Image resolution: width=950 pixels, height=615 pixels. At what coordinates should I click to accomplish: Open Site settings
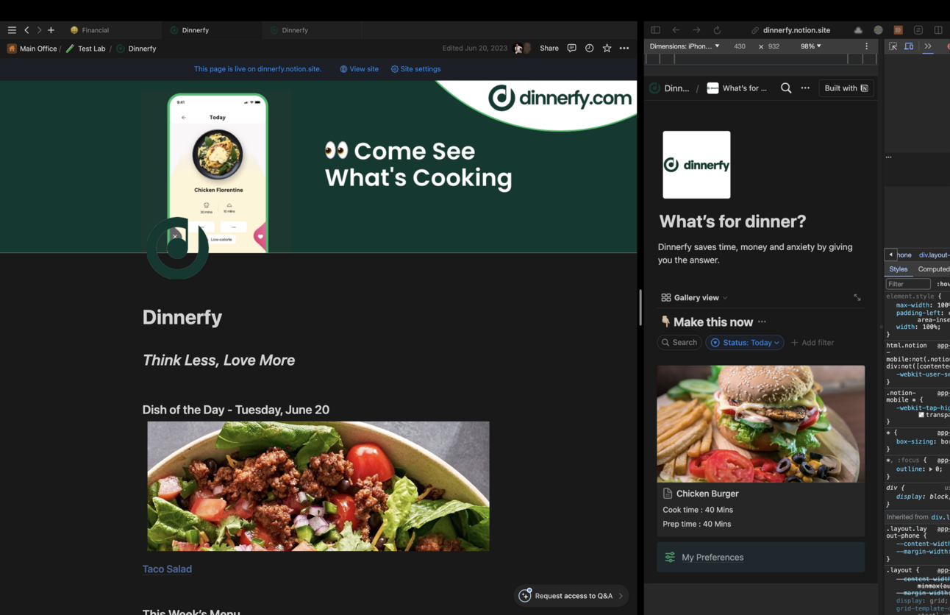click(415, 69)
